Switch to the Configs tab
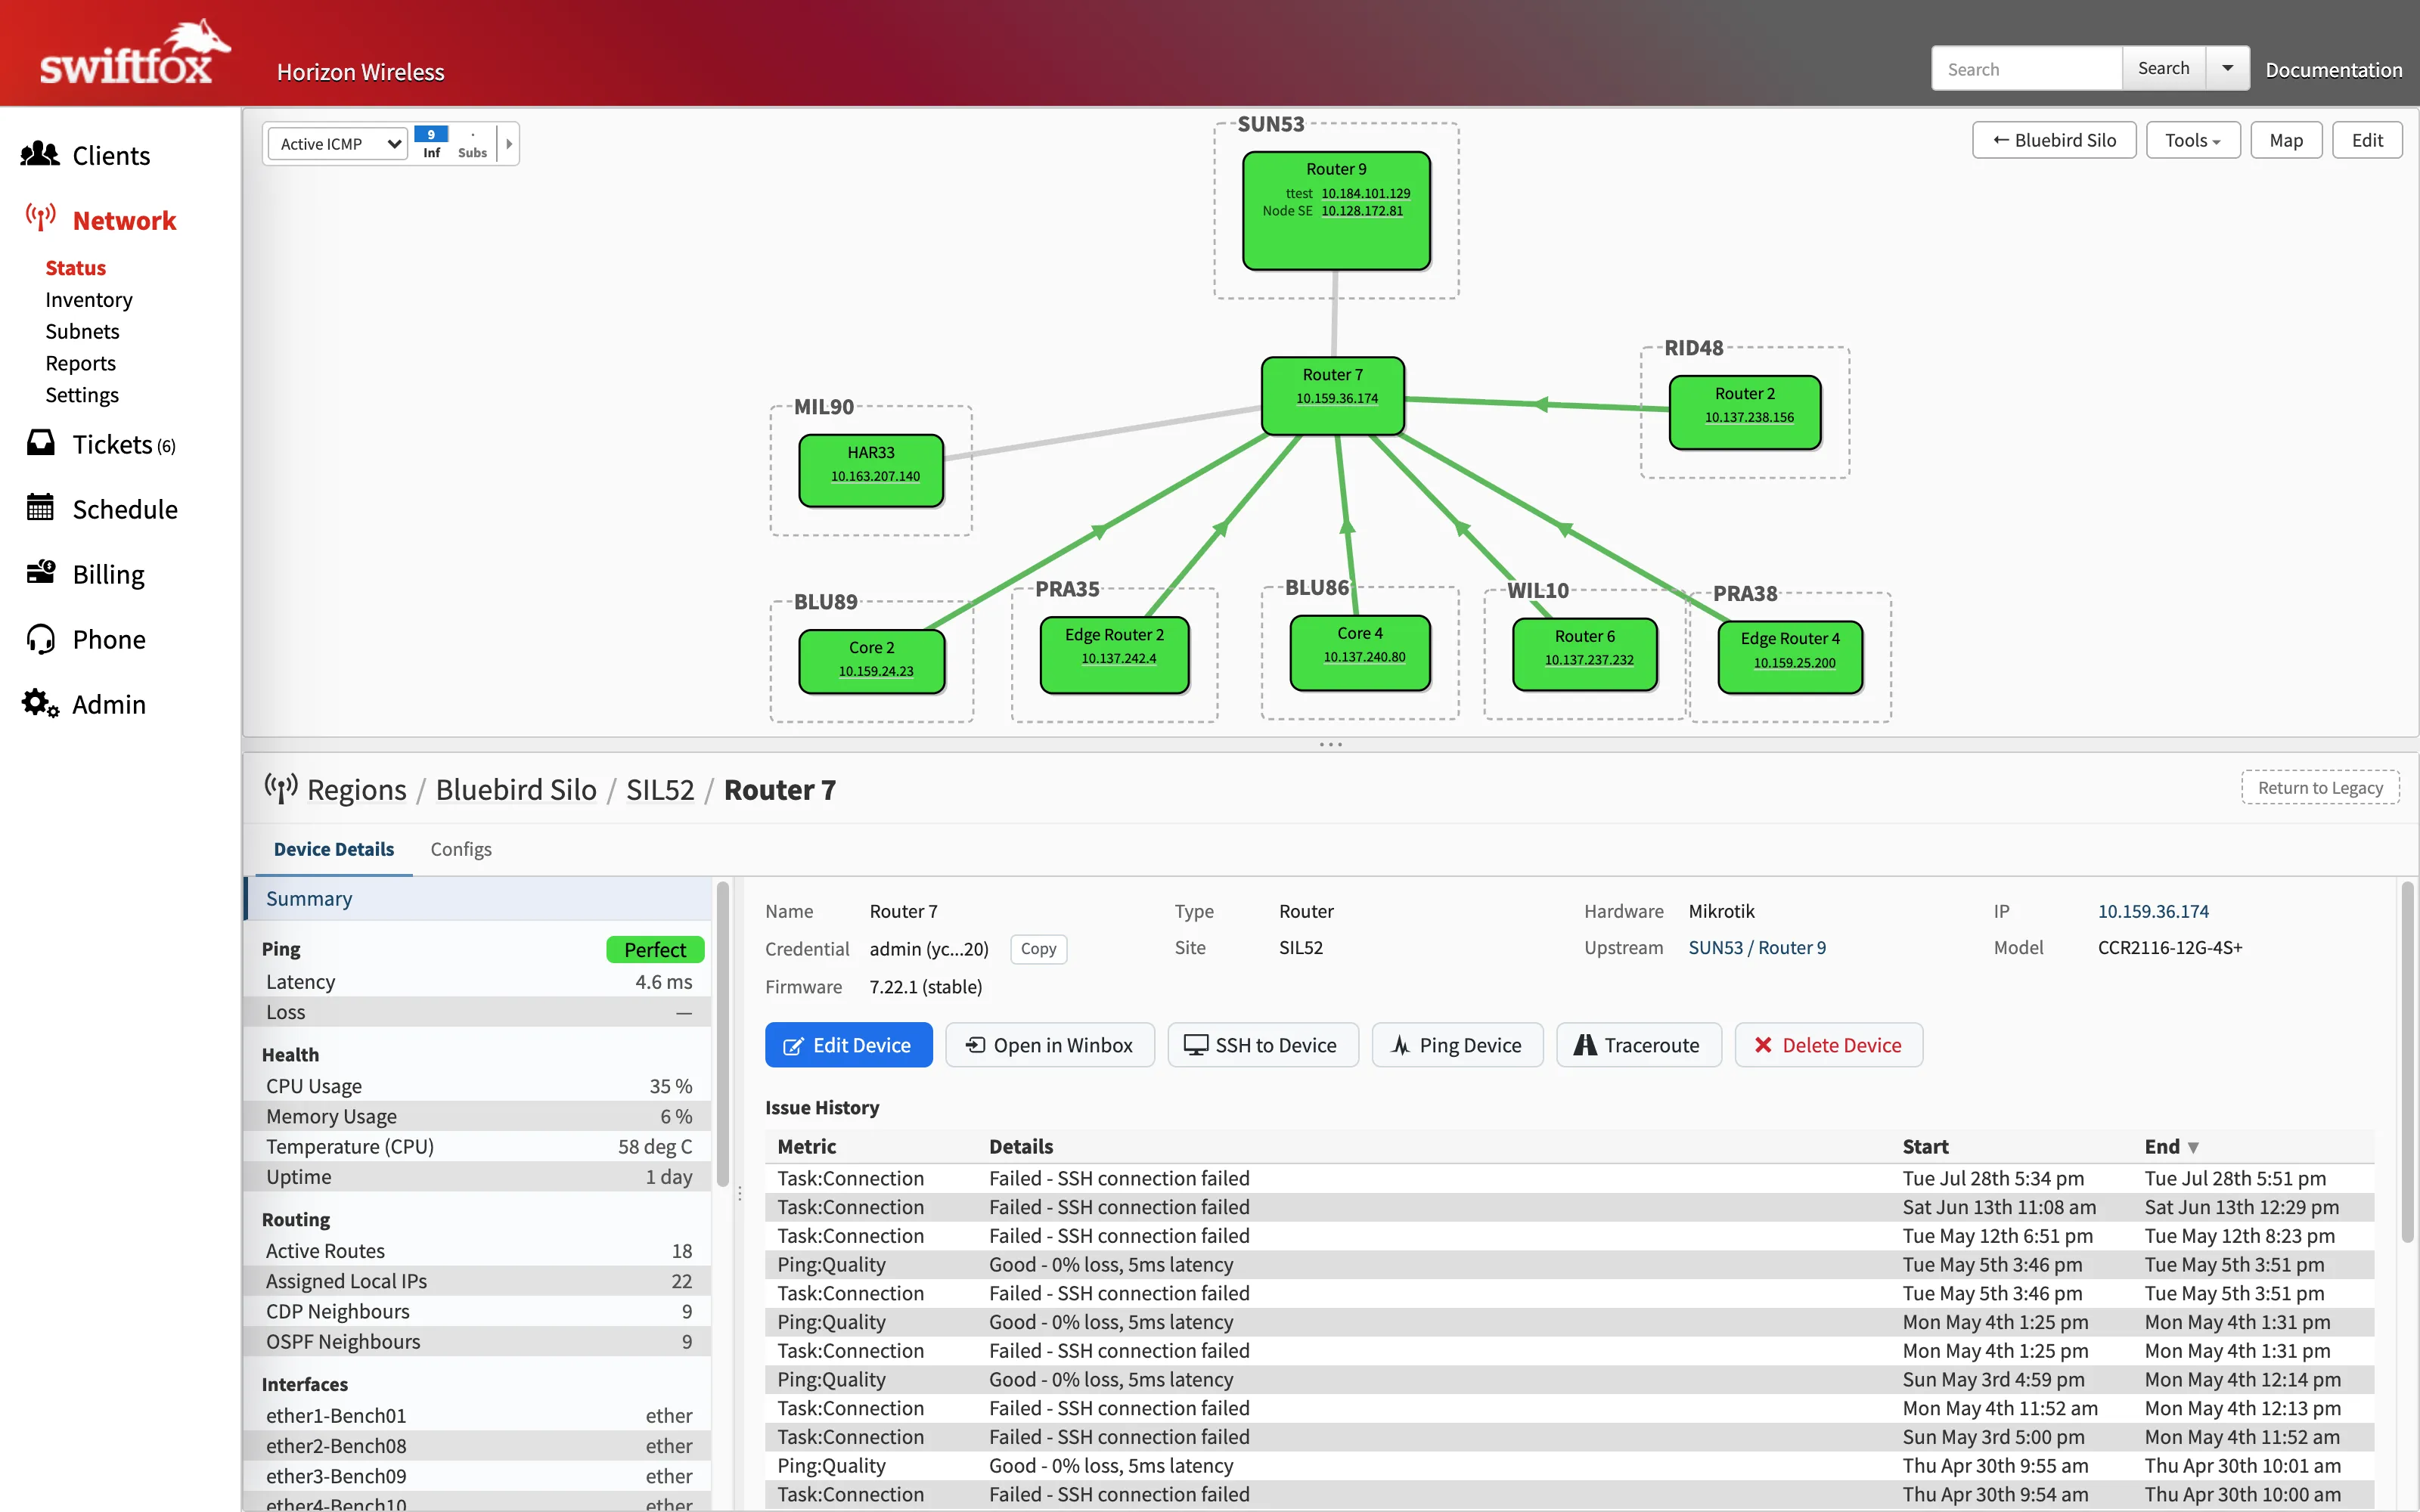This screenshot has height=1512, width=2420. 461,848
